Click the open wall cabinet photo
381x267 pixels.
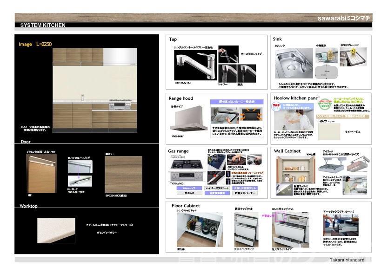point(294,170)
